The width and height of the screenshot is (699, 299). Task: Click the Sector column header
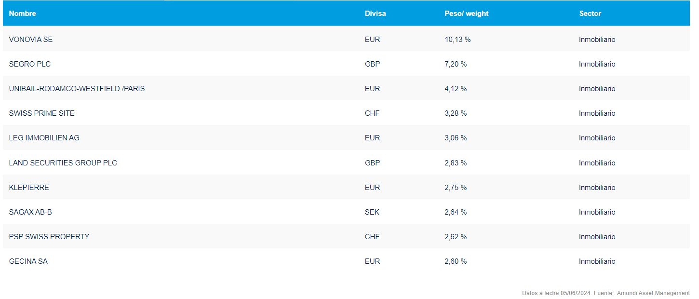click(590, 14)
